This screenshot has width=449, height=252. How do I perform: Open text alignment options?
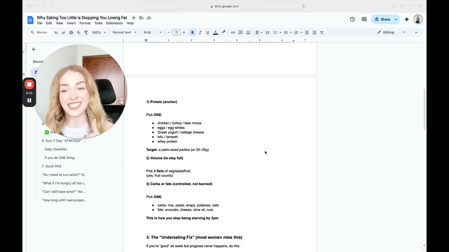tap(259, 33)
